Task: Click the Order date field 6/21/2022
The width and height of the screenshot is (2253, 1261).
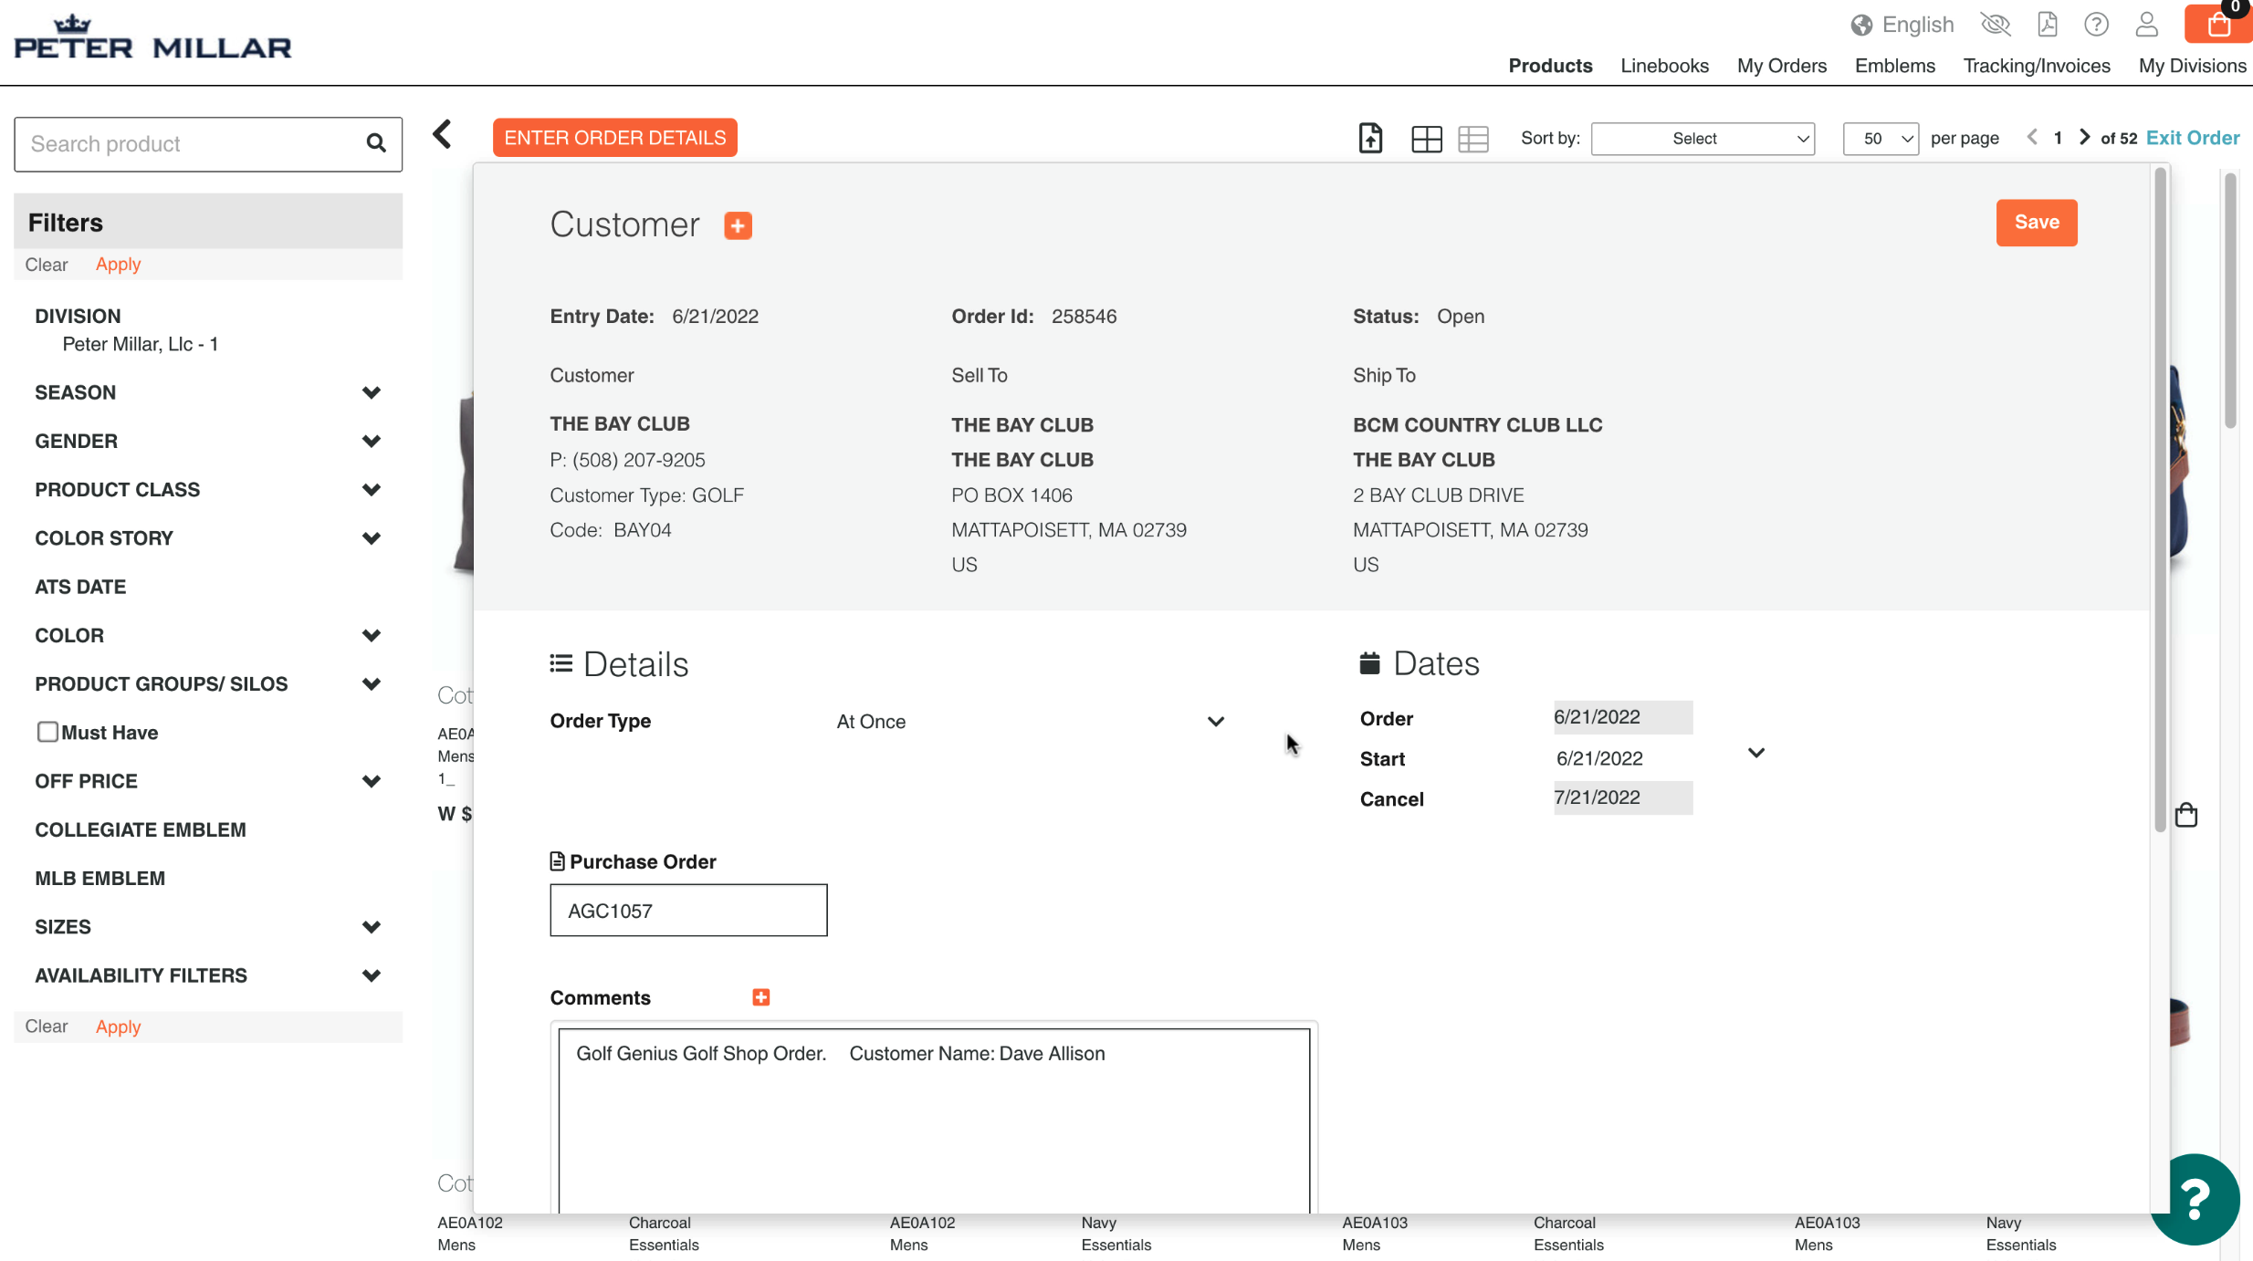Action: (1623, 717)
